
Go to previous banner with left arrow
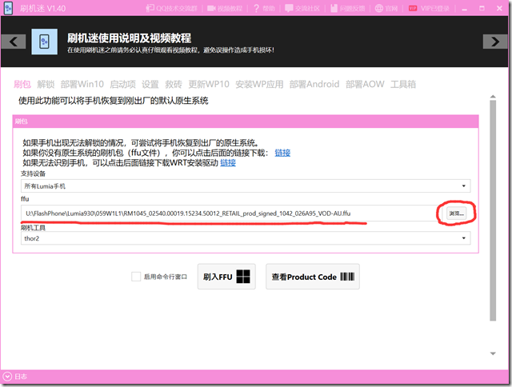10,42
